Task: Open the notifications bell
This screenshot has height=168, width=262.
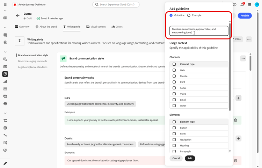Action: click(x=242, y=5)
